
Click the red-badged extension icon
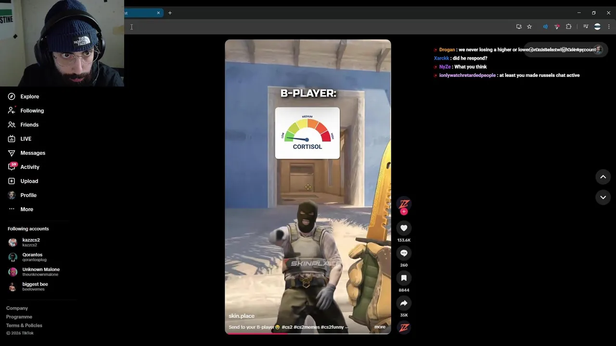click(x=557, y=27)
